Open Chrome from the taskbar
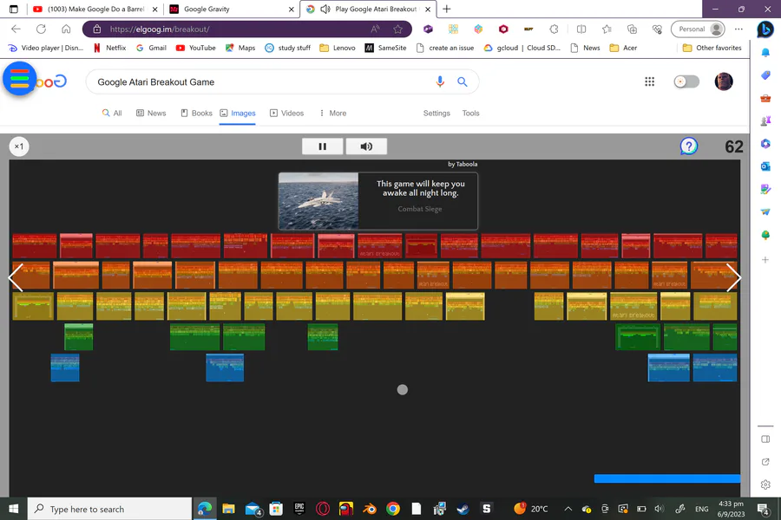 coord(393,509)
